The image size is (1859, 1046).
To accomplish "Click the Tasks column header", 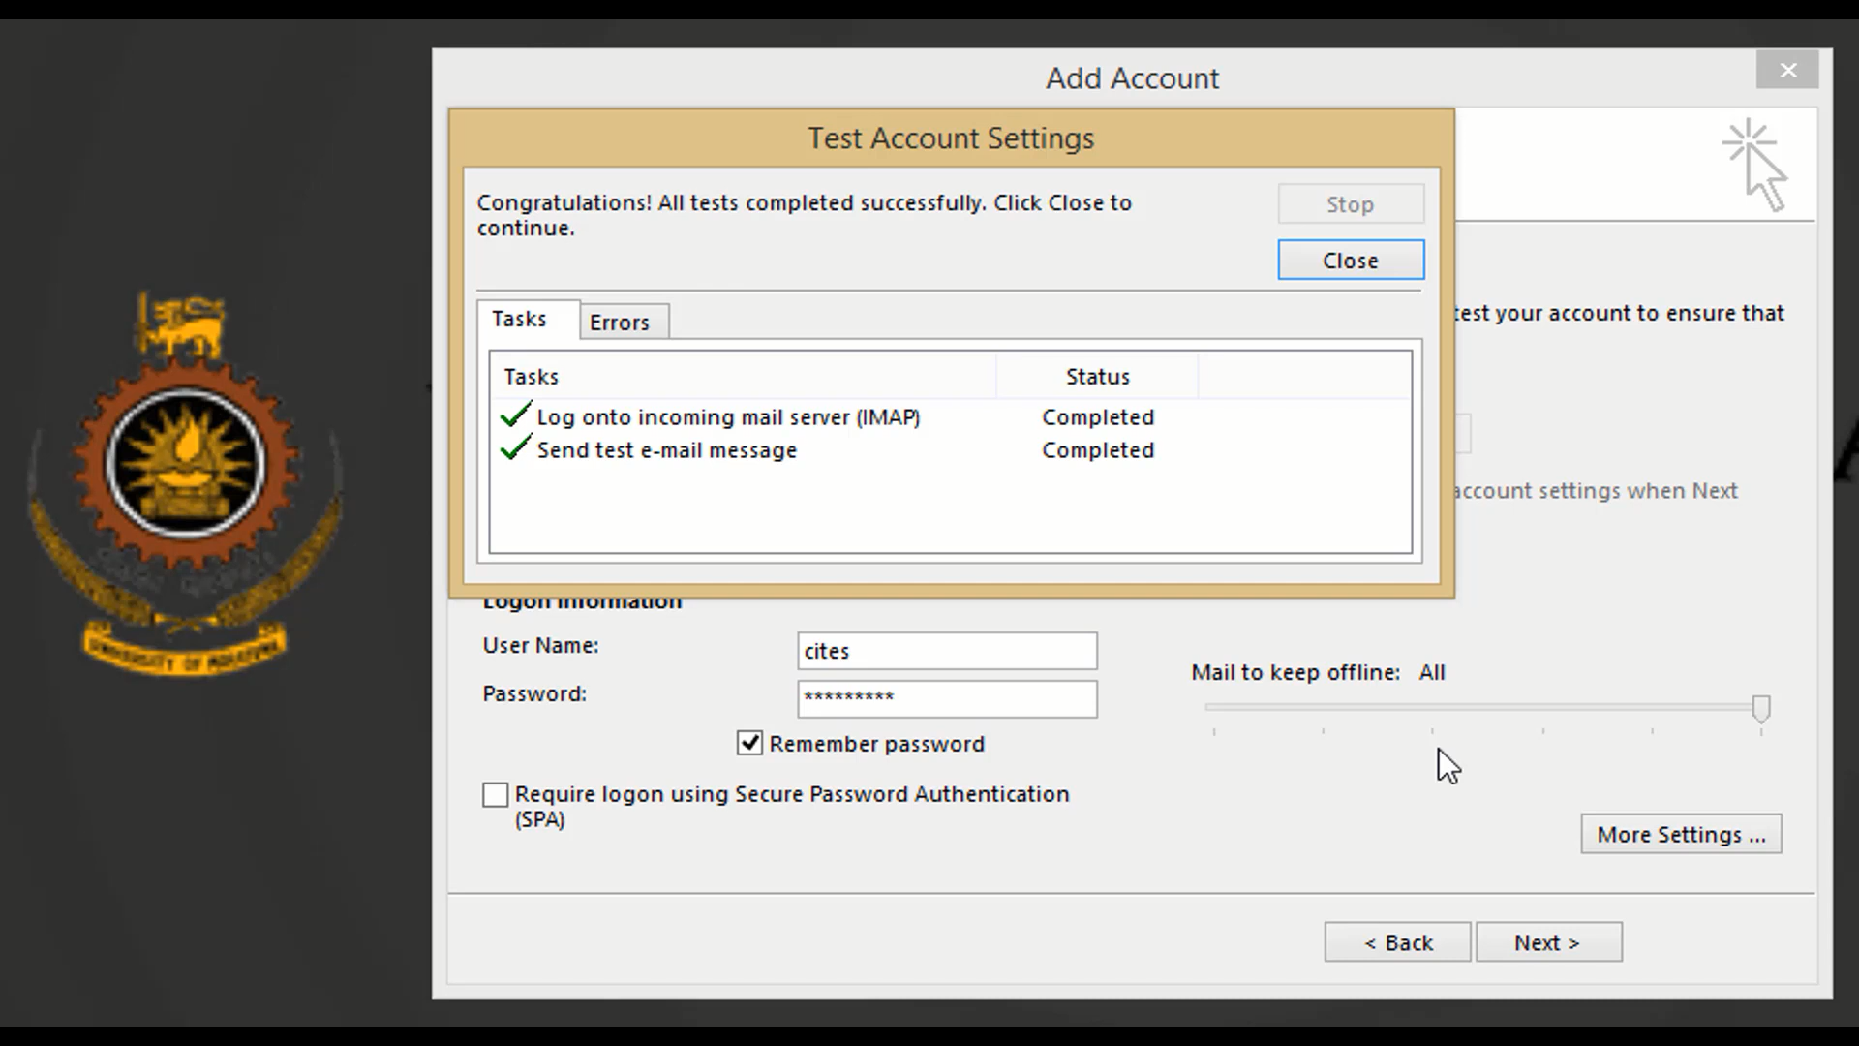I will click(744, 377).
